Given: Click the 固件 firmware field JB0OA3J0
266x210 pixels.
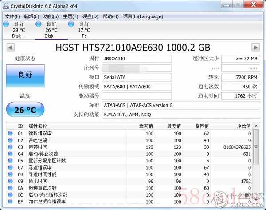Looking at the screenshot, I should pos(137,59).
